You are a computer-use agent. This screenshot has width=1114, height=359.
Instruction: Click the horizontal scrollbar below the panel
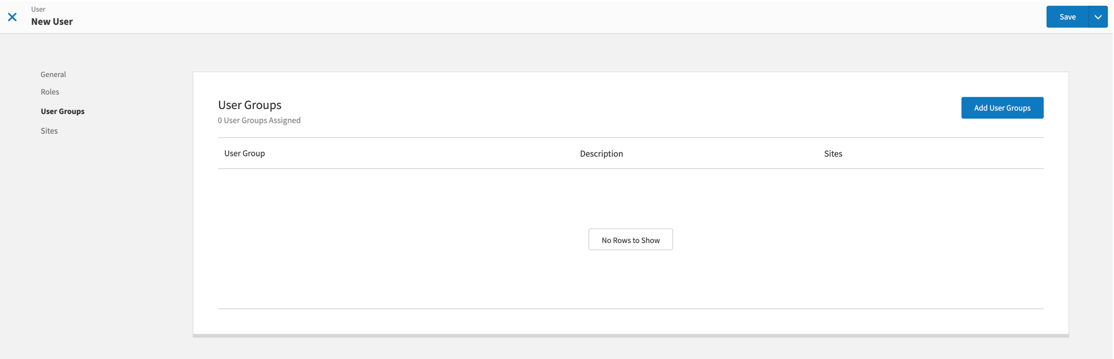click(630, 336)
